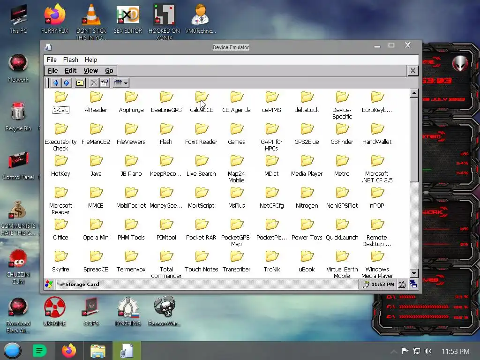Click the show desktop tray icon in emulator
This screenshot has height=360, width=480.
click(x=413, y=285)
